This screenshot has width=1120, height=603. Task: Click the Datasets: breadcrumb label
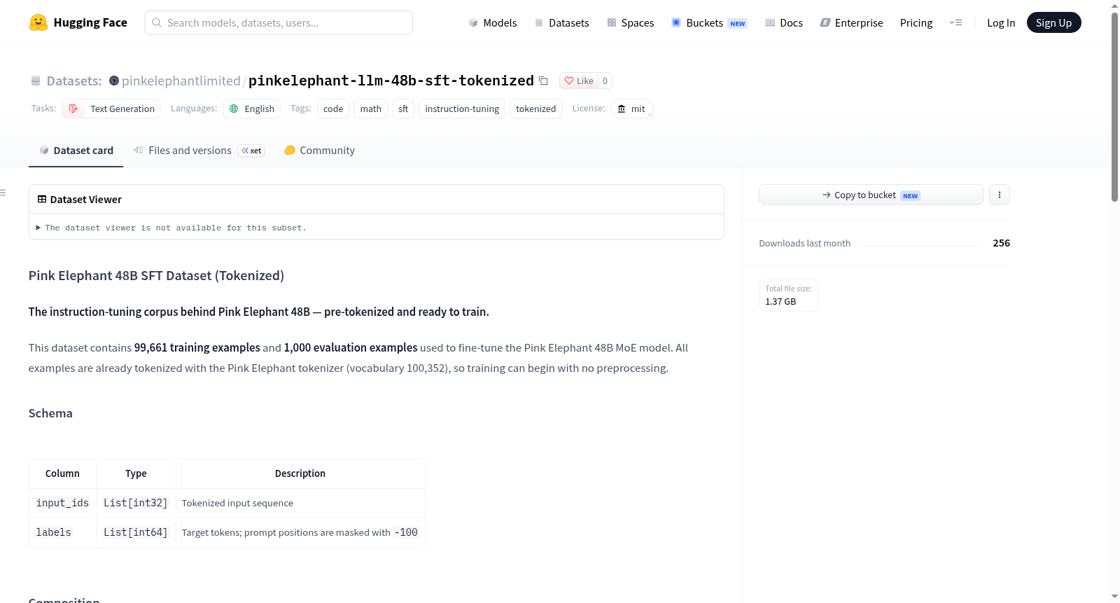coord(74,81)
